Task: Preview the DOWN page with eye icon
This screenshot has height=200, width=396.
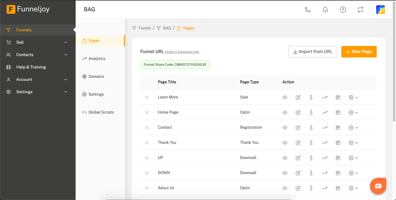Action: tap(285, 173)
